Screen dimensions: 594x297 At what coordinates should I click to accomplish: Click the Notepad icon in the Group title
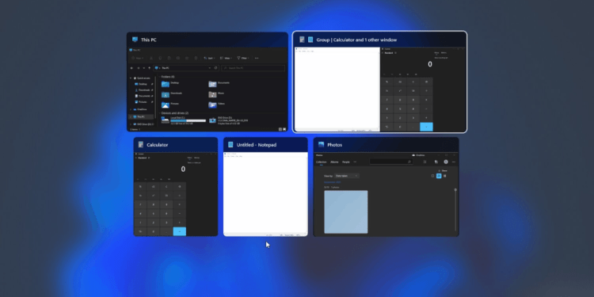click(310, 40)
